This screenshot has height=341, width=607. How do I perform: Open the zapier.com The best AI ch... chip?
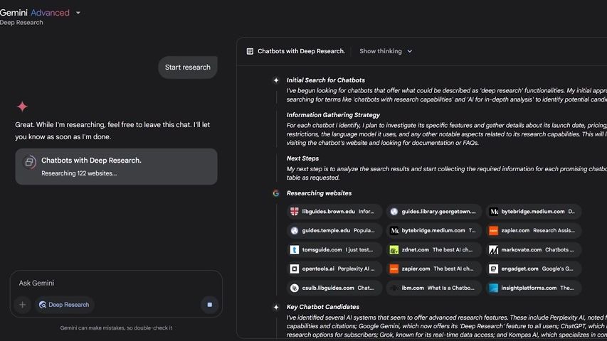pyautogui.click(x=434, y=269)
